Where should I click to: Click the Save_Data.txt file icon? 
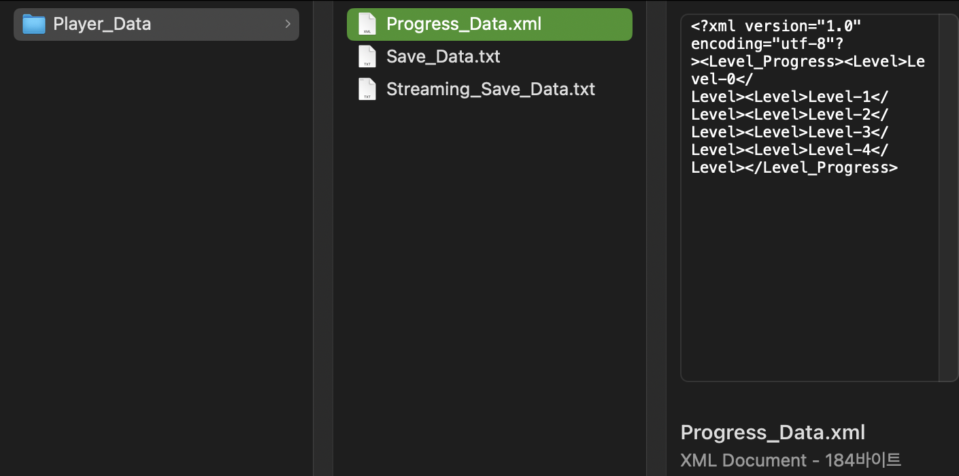click(367, 56)
